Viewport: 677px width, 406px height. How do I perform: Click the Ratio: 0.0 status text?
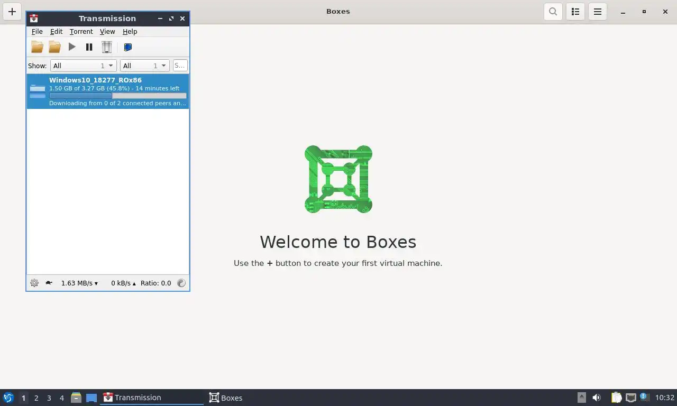(155, 283)
